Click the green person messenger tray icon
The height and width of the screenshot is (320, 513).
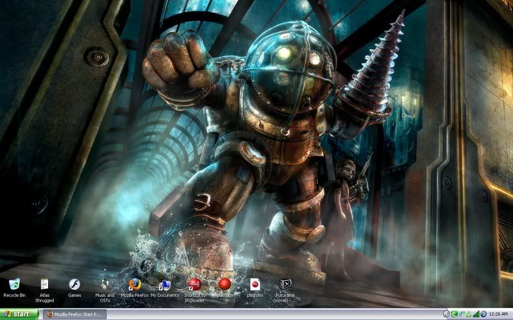(x=469, y=314)
